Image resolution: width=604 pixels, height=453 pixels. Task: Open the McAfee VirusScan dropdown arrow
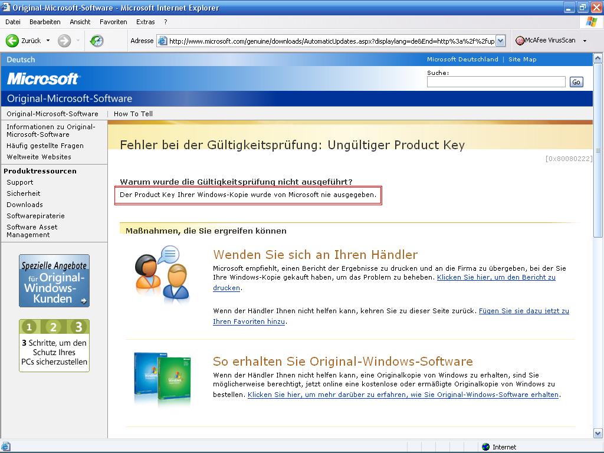[585, 41]
